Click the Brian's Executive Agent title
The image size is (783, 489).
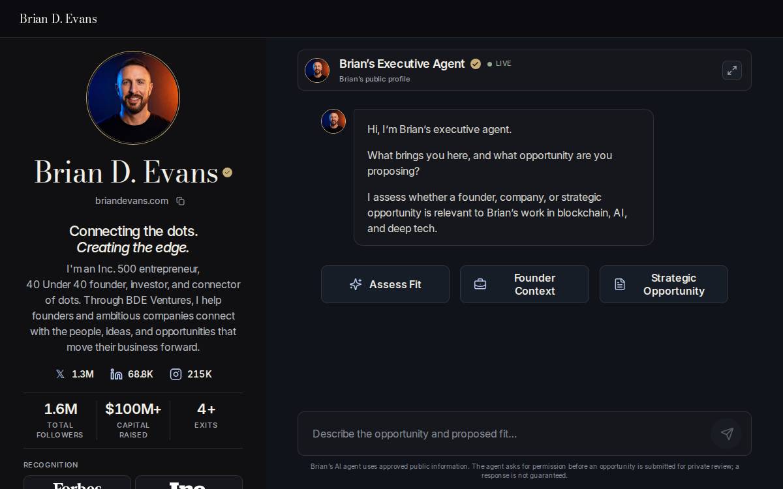click(x=402, y=64)
